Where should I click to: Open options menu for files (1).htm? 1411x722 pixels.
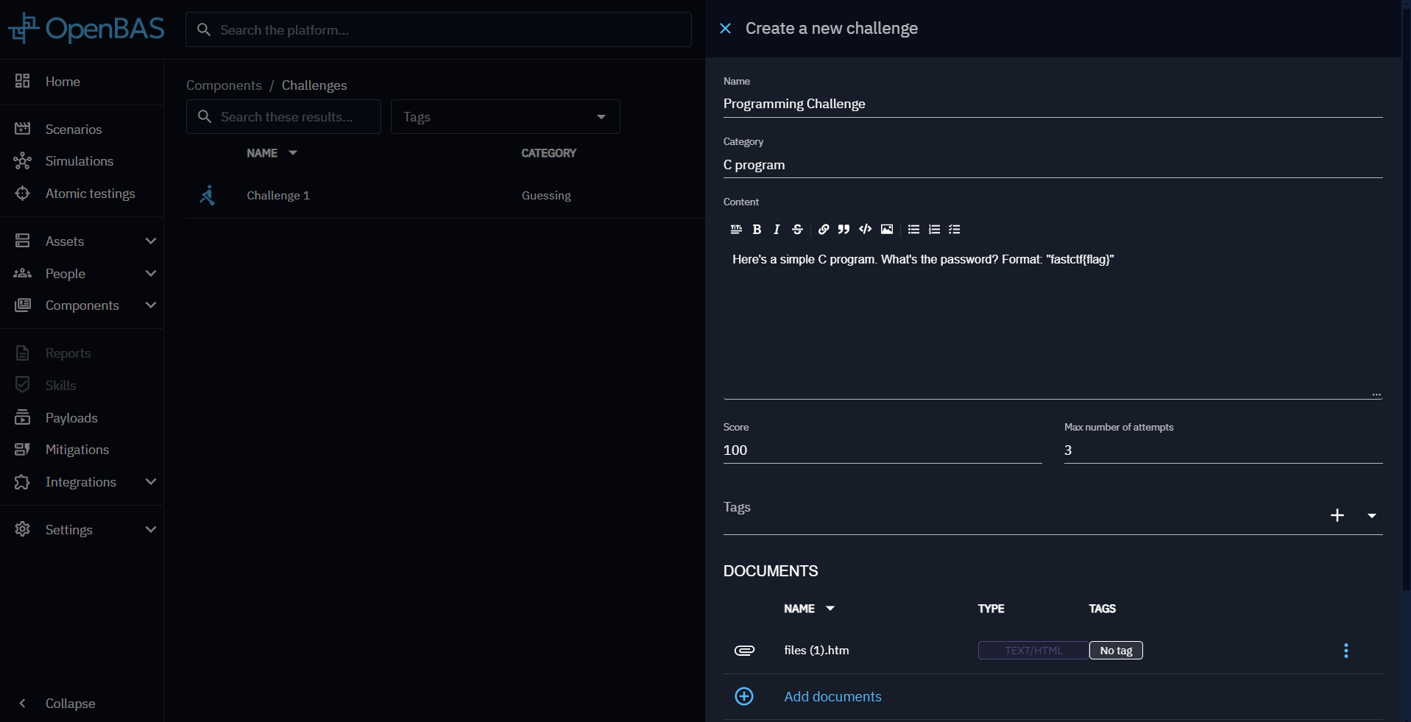(1345, 651)
